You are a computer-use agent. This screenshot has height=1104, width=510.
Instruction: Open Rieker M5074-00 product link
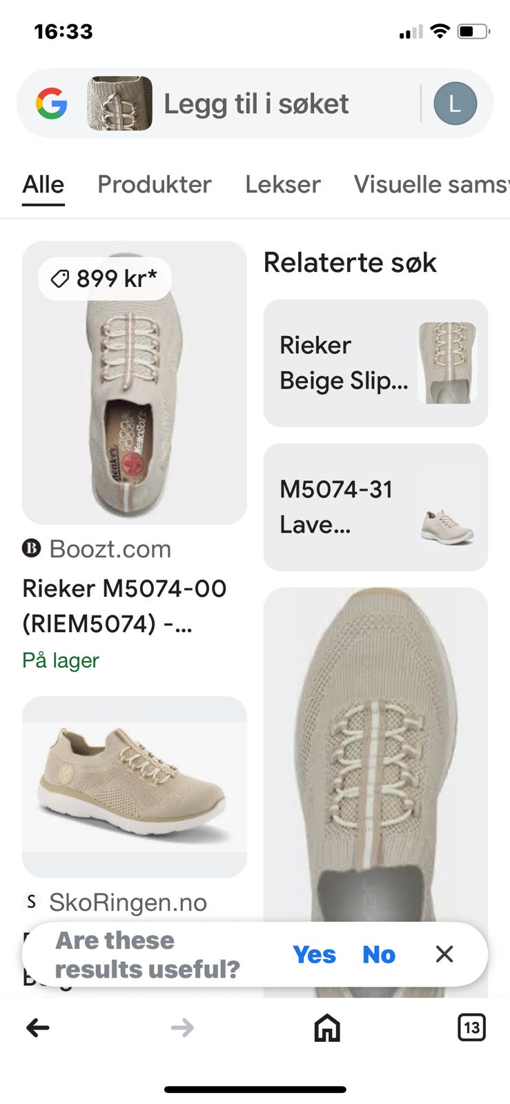click(x=124, y=606)
